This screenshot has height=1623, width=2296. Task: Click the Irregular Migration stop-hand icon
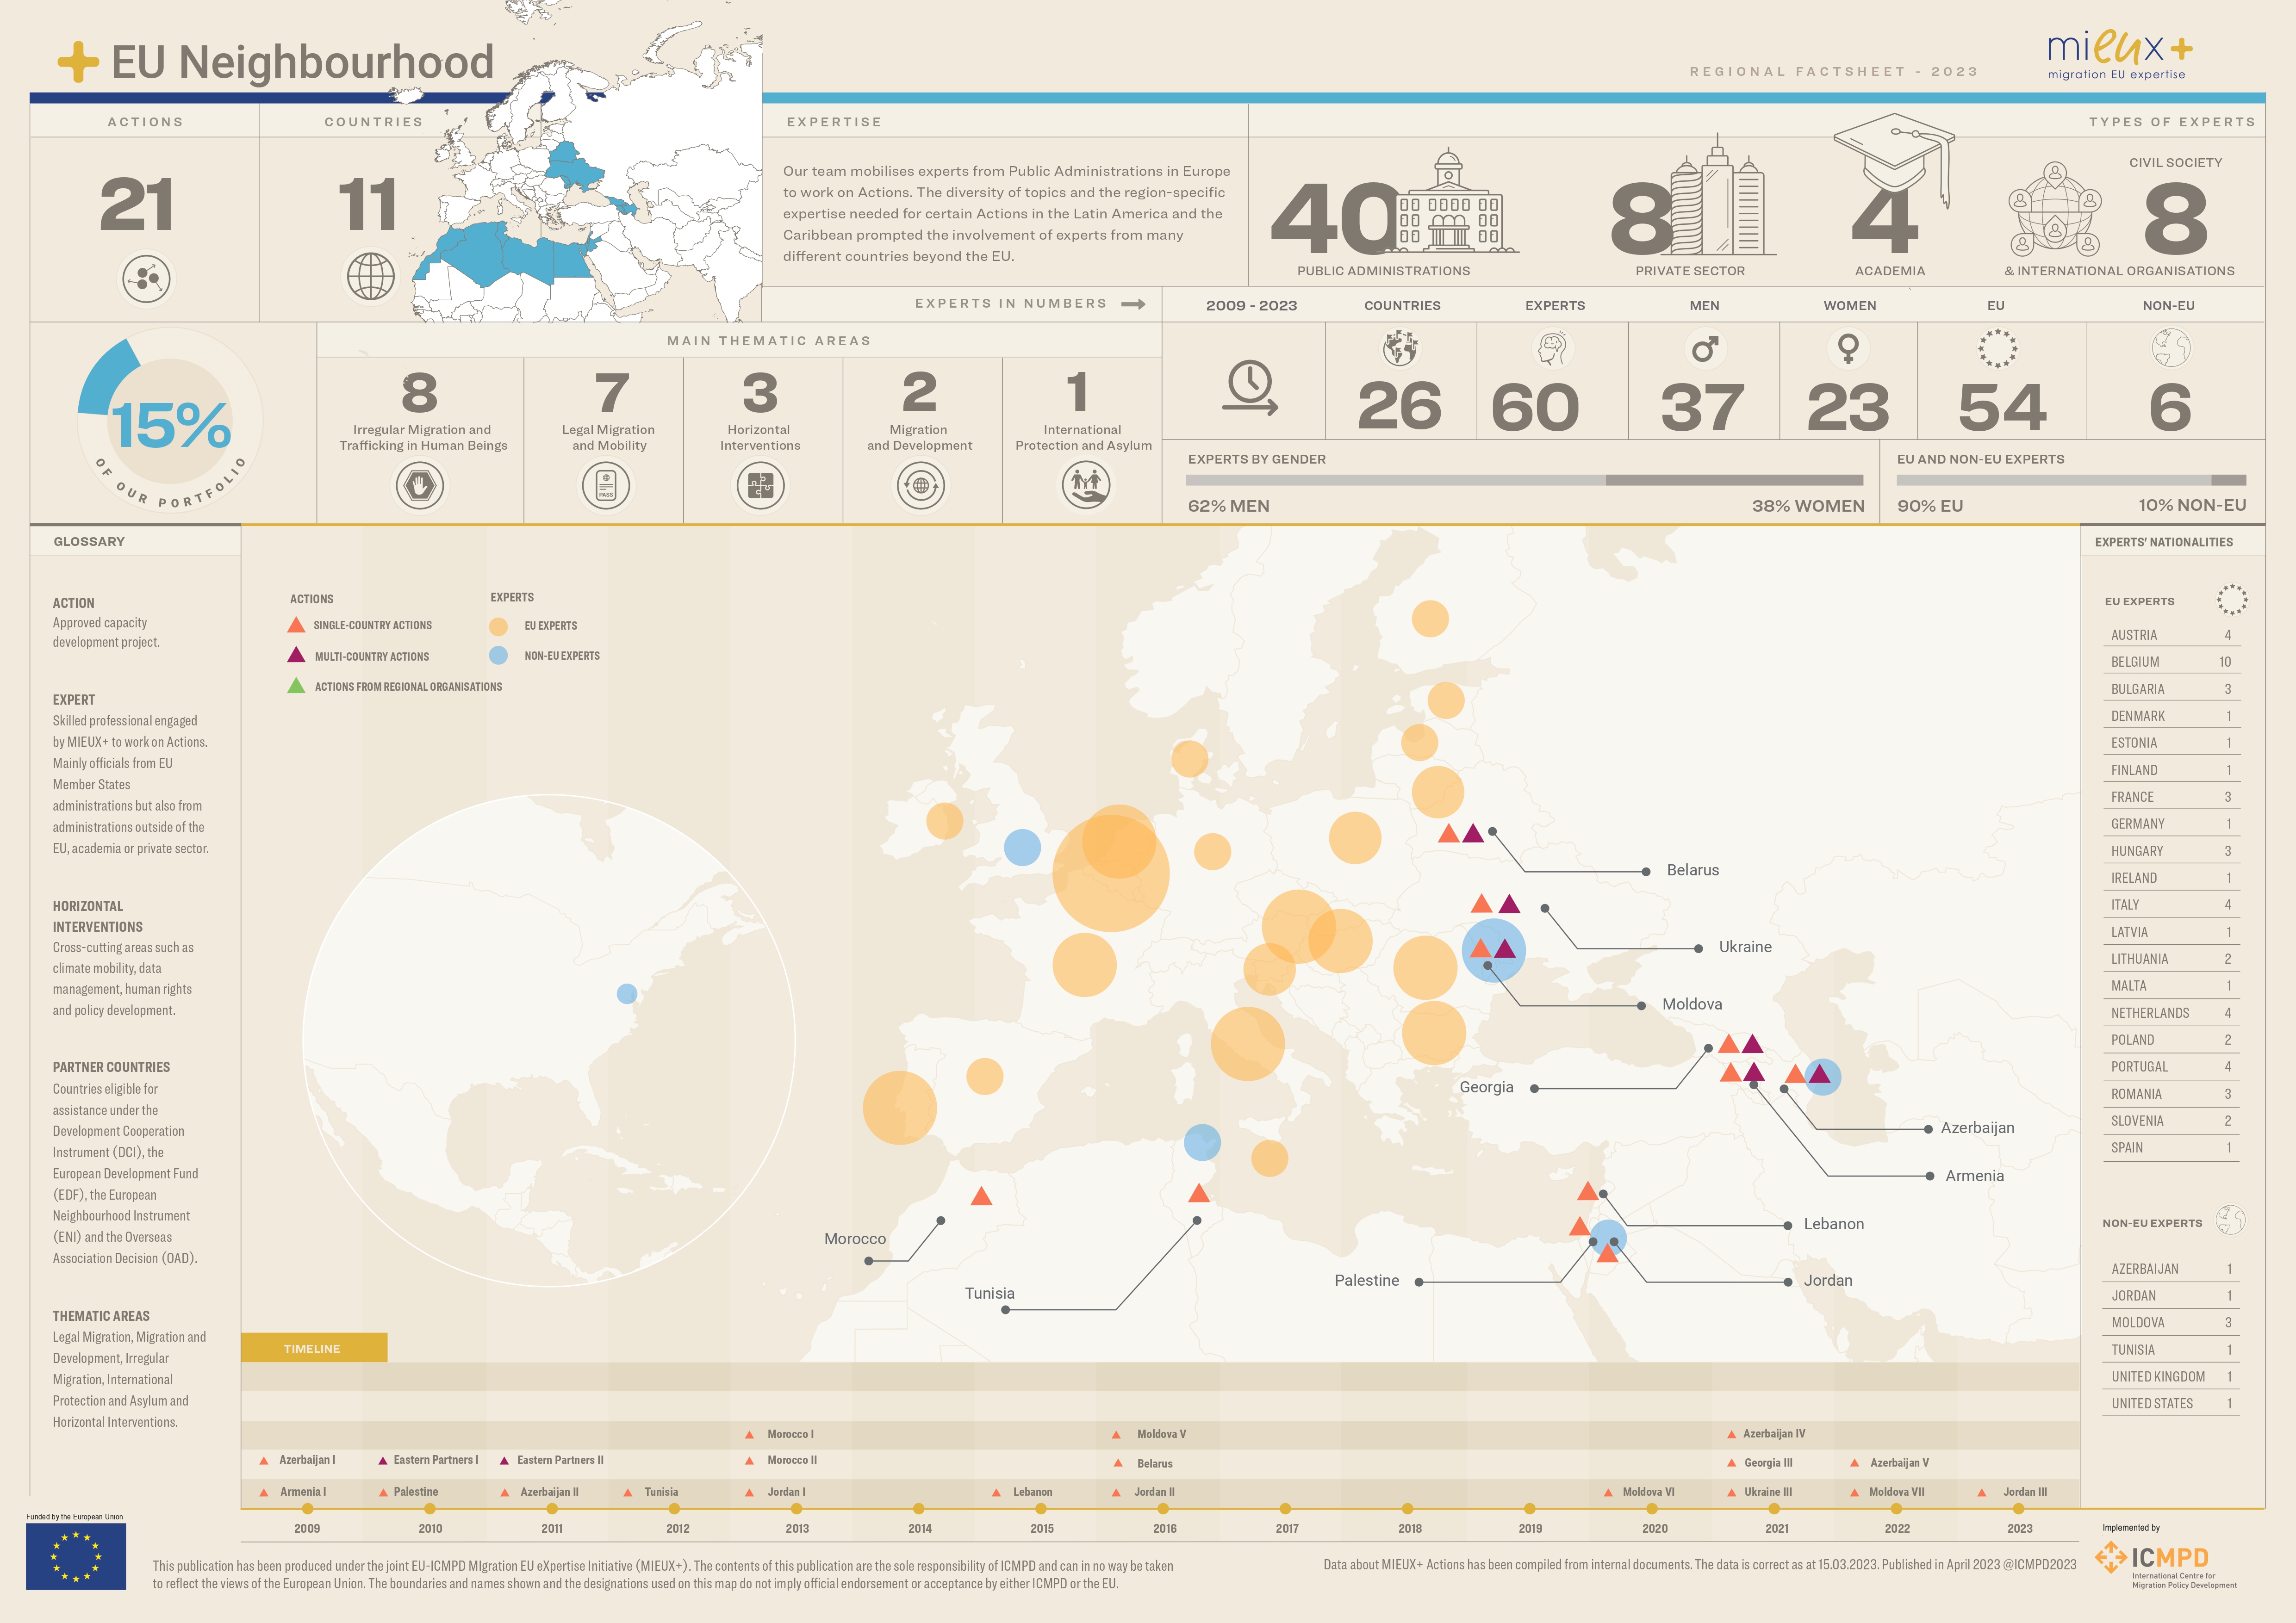pos(420,487)
